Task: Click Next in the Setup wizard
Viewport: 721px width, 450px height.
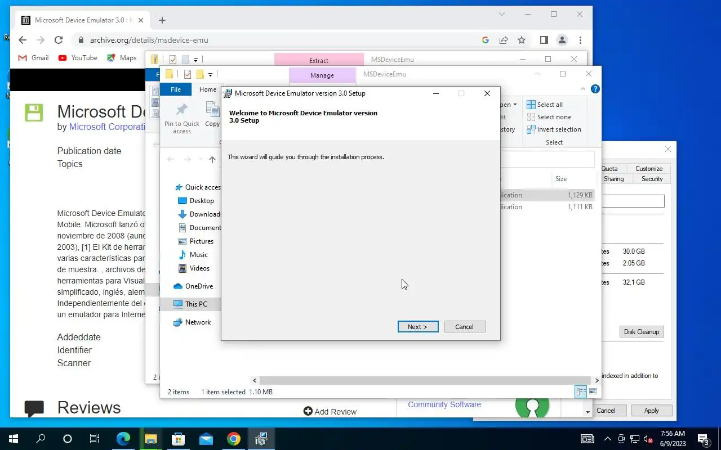Action: [418, 327]
